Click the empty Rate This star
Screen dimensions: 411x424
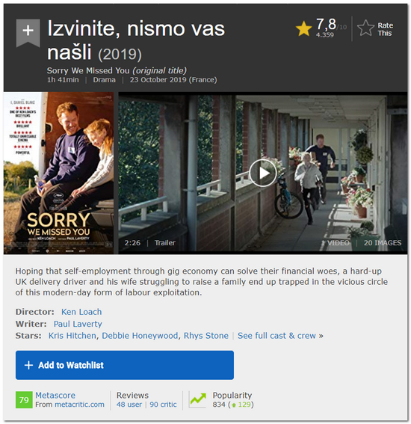point(365,28)
